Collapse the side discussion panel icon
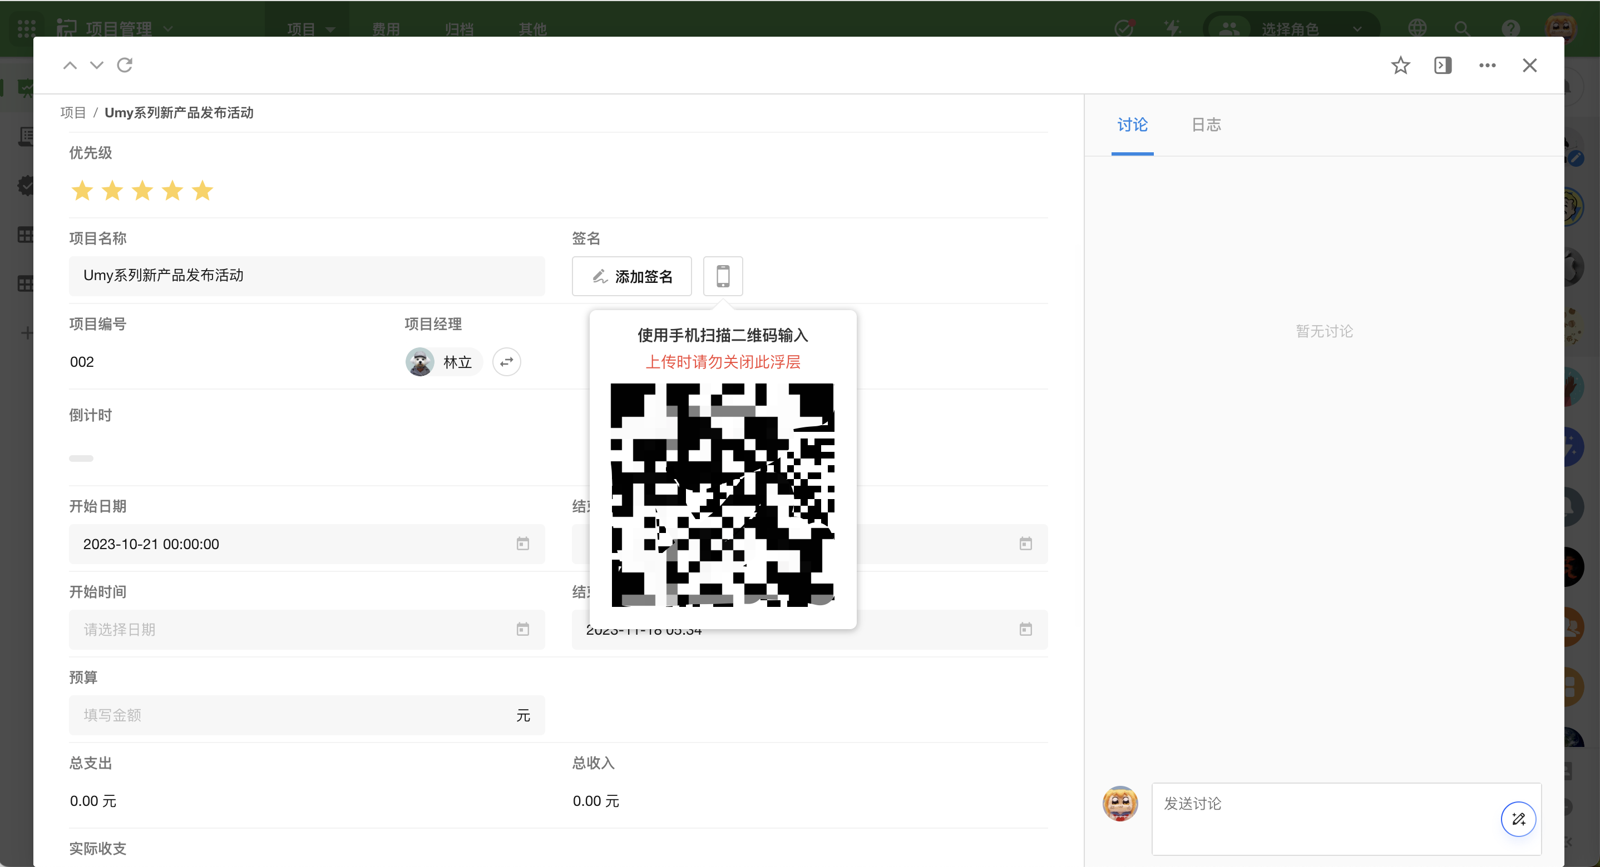 1443,65
